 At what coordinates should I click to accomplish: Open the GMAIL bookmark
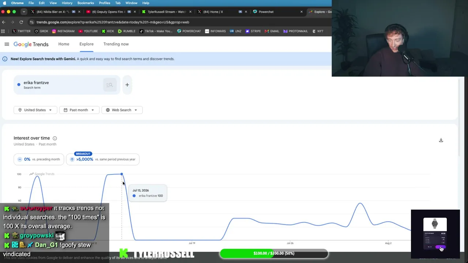[x=272, y=31]
